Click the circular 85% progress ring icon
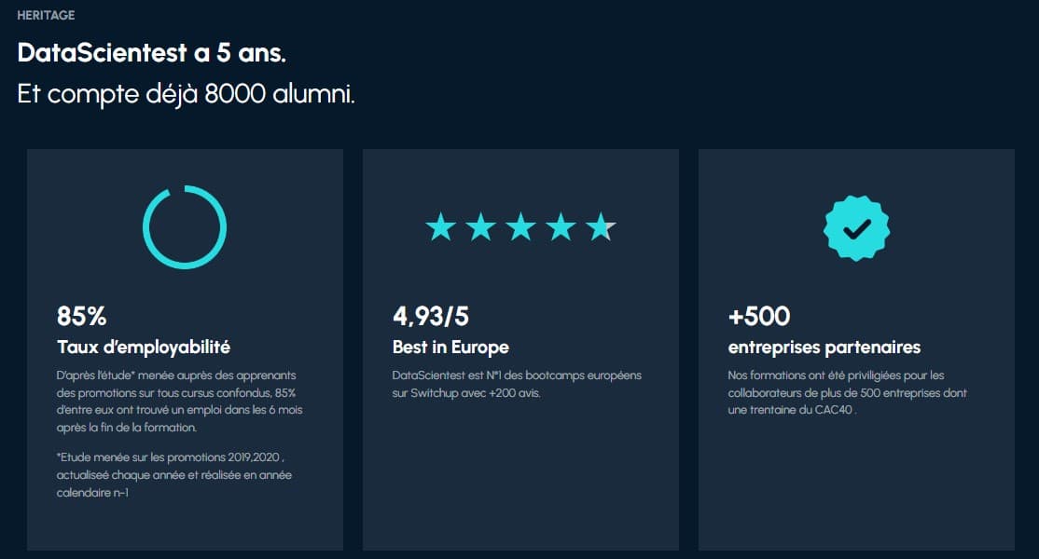The width and height of the screenshot is (1039, 559). 185,227
